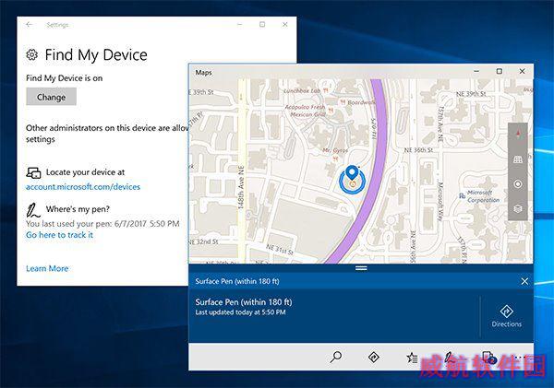Open directions icon in Maps bottom toolbar
This screenshot has height=388, width=554.
pyautogui.click(x=374, y=357)
